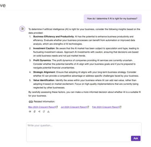Click the AI assistant avatar icon

coord(22,29)
